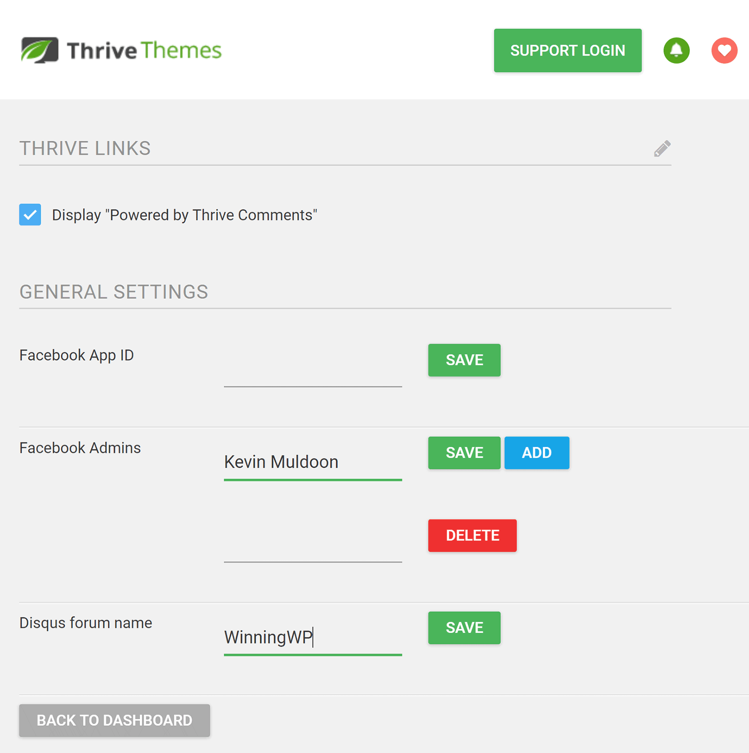
Task: Click the red heart icon
Action: [x=724, y=50]
